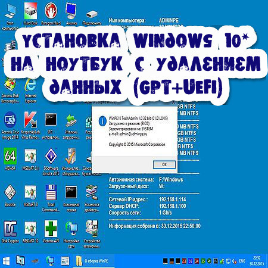Open the ENG language indicator
The width and height of the screenshot is (268, 268).
pos(242,261)
